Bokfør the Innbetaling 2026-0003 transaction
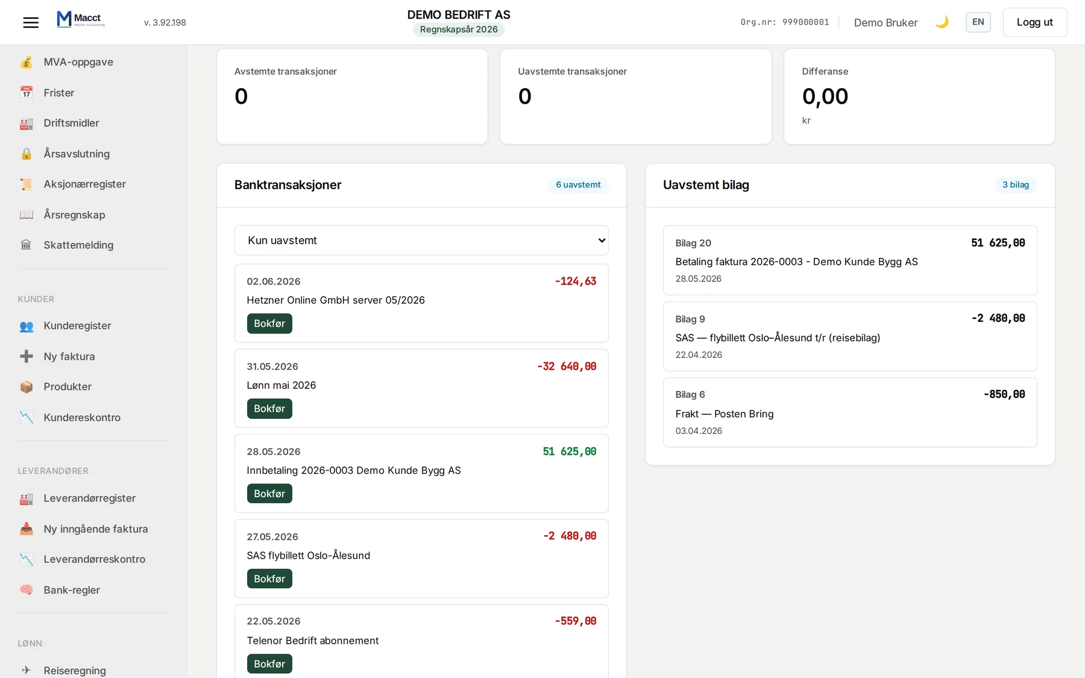 pyautogui.click(x=269, y=494)
